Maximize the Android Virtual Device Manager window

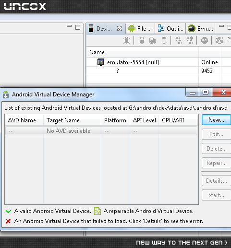(x=206, y=92)
